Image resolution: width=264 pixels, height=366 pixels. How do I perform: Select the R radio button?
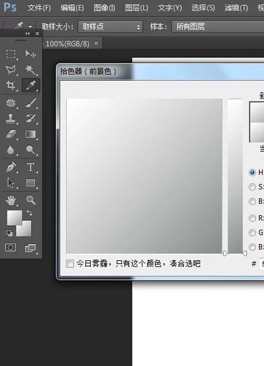pyautogui.click(x=252, y=218)
